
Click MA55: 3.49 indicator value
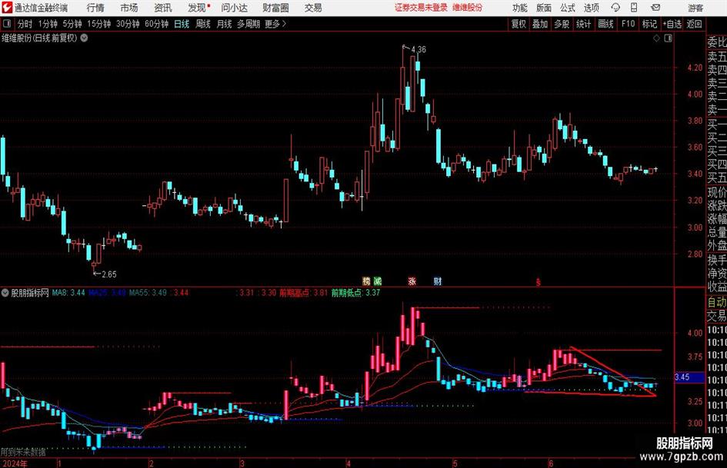click(148, 292)
